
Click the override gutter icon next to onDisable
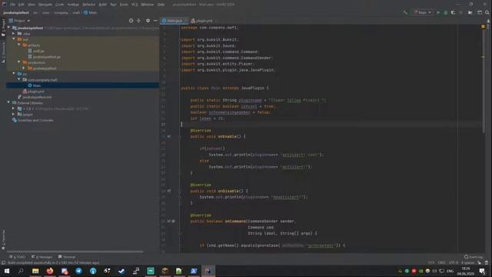(x=169, y=191)
